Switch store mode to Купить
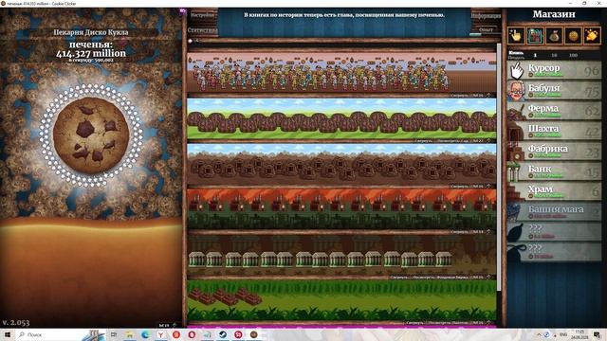 [516, 53]
